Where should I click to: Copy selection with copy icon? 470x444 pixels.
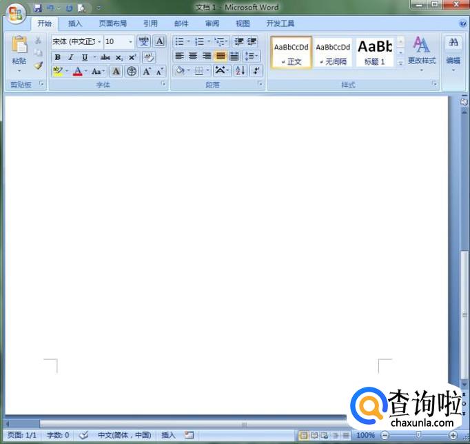38,53
